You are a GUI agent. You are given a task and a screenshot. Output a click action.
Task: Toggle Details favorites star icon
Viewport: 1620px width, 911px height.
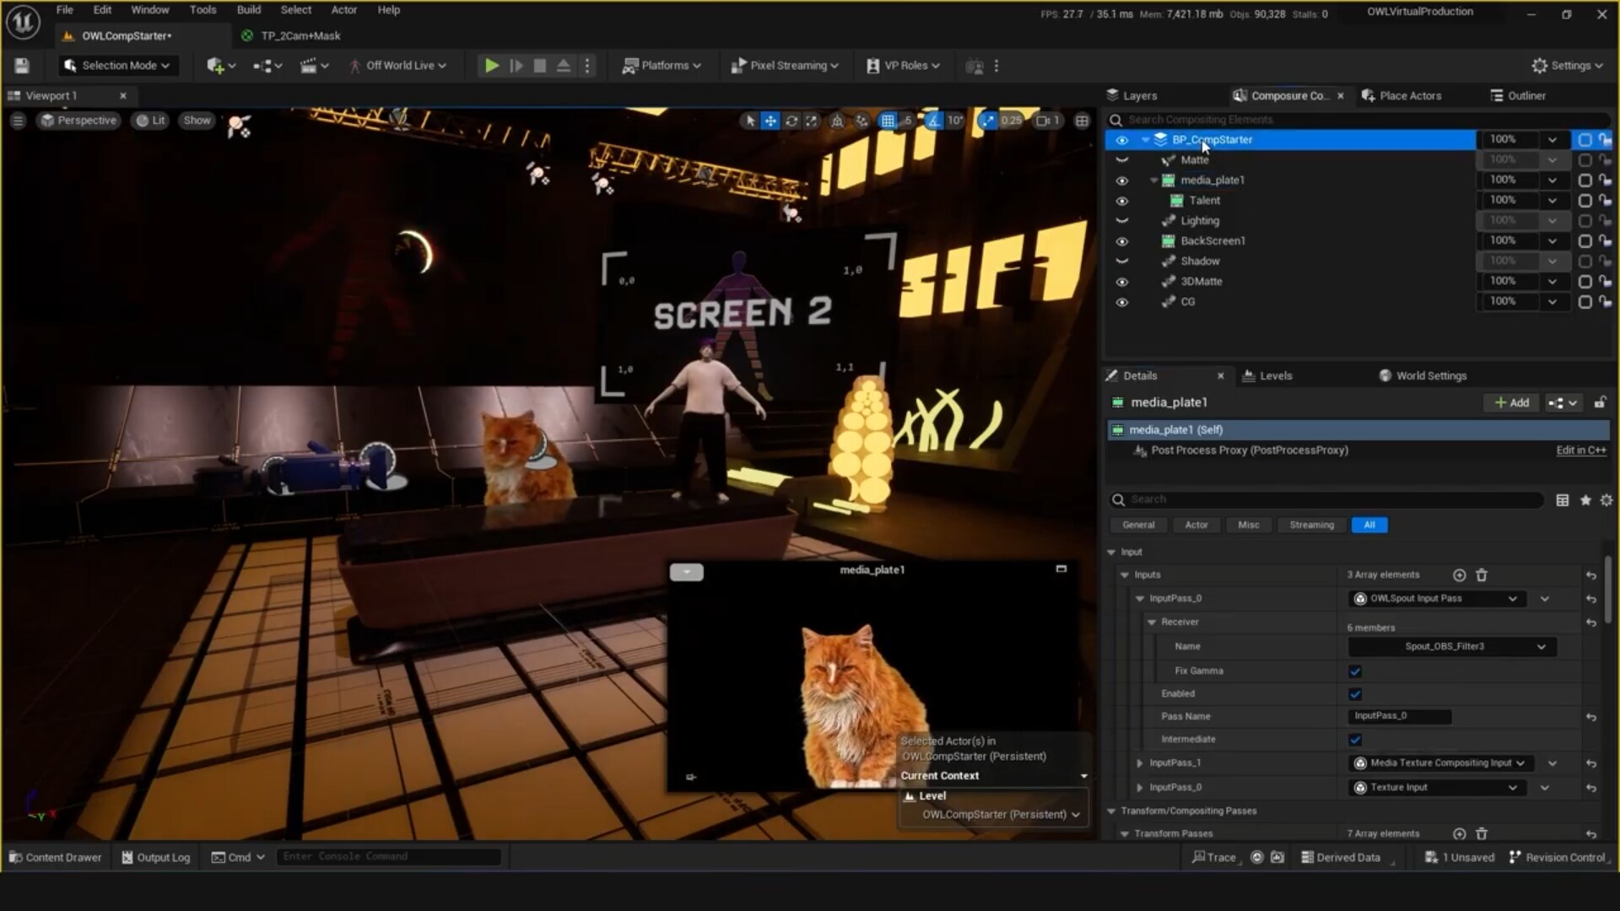click(x=1585, y=500)
